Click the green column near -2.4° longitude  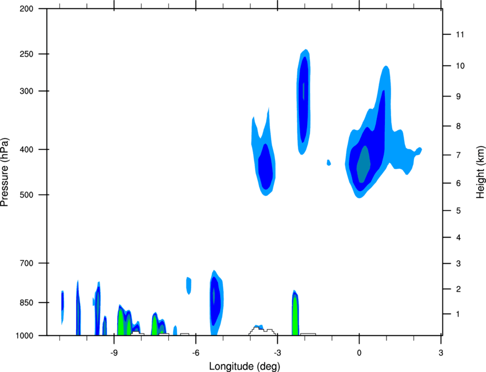295,316
